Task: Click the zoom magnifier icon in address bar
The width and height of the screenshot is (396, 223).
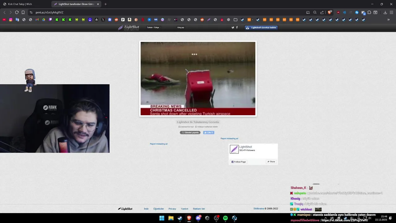Action: click(x=315, y=12)
